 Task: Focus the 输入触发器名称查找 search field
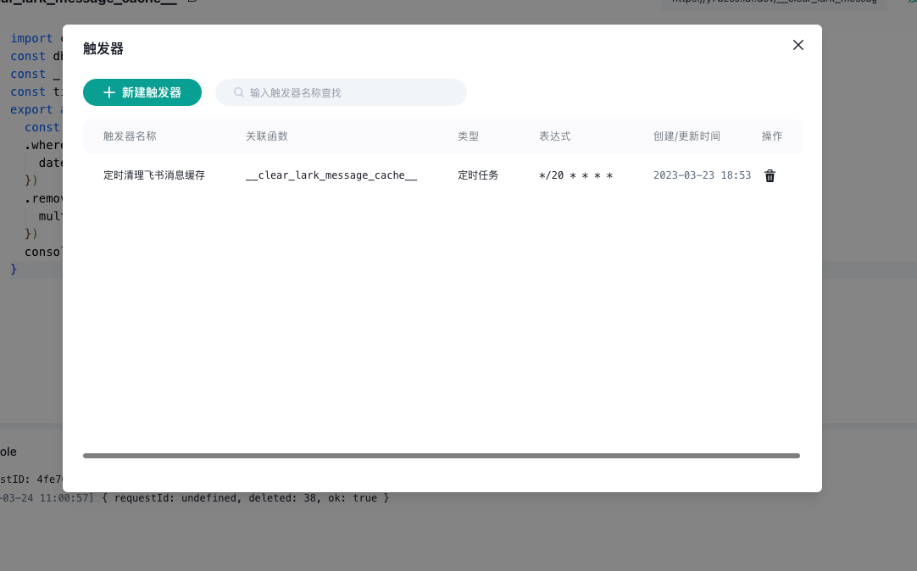tap(341, 92)
